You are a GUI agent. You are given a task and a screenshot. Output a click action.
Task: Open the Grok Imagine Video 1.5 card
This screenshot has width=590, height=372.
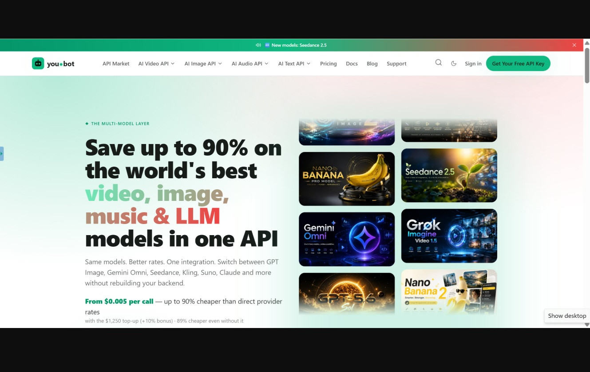click(x=449, y=236)
